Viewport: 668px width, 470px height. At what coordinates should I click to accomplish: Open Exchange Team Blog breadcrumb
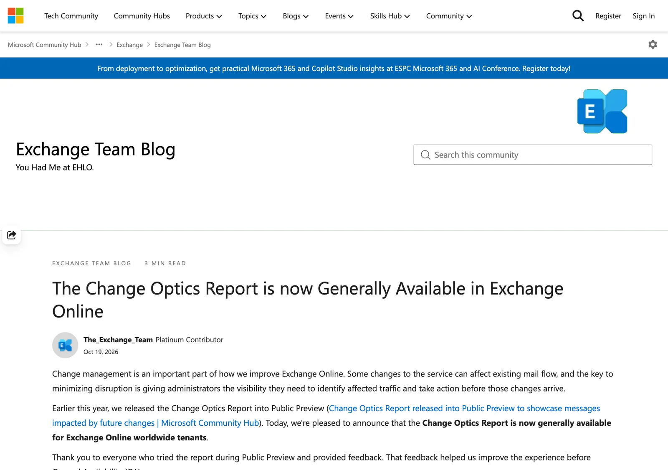[x=182, y=45]
